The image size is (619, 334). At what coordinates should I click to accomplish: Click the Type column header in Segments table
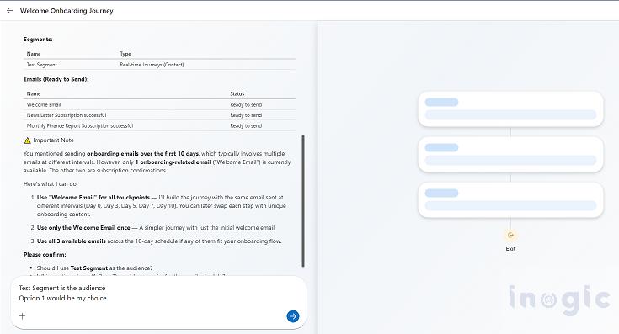[125, 54]
